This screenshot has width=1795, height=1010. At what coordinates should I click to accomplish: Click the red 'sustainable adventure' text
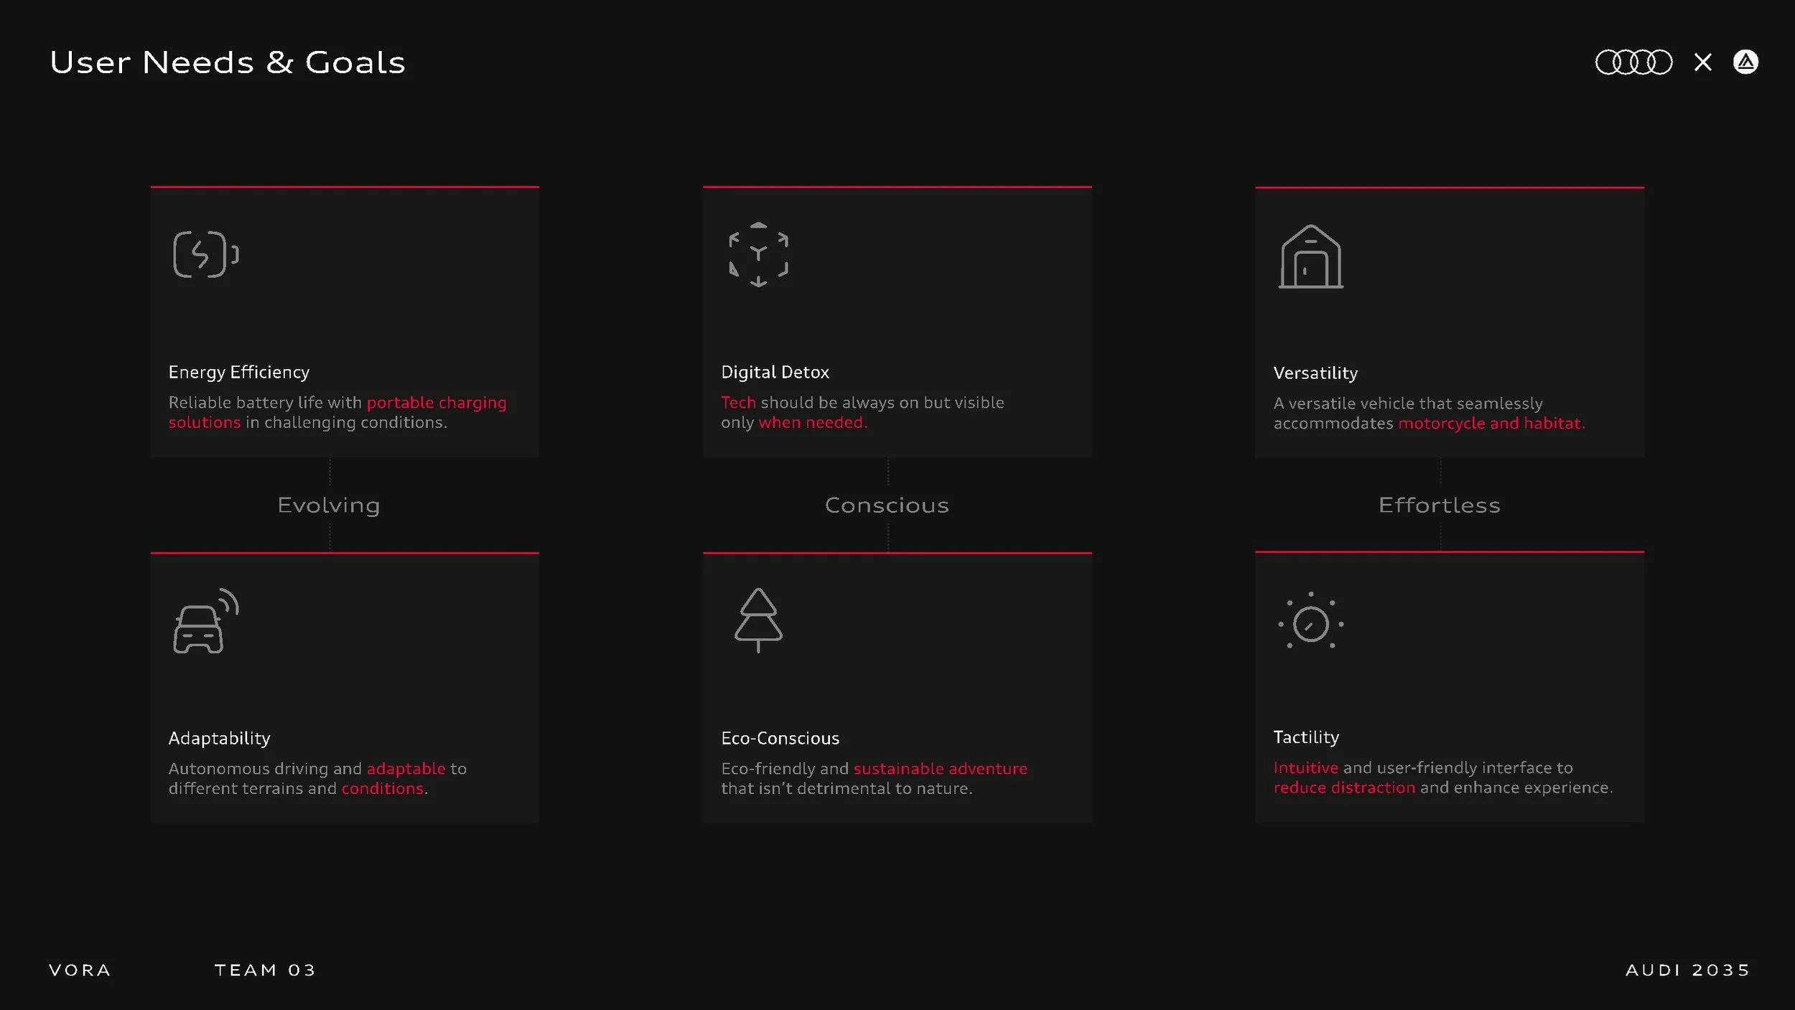[x=940, y=769]
